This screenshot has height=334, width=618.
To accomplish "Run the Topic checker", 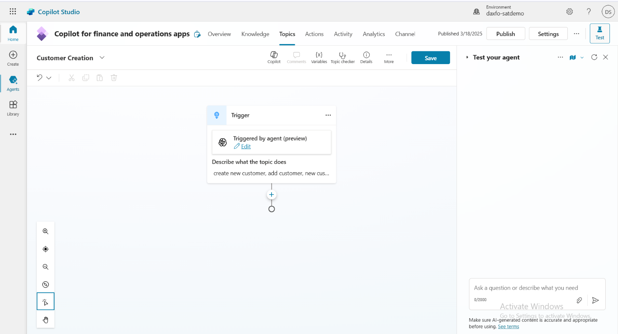I will (x=342, y=57).
